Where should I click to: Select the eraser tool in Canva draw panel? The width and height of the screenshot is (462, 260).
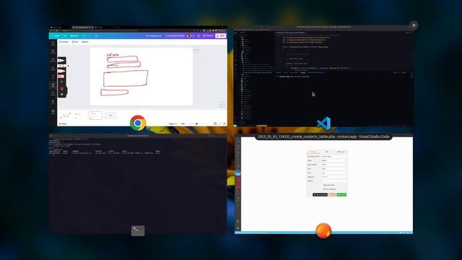pyautogui.click(x=61, y=77)
